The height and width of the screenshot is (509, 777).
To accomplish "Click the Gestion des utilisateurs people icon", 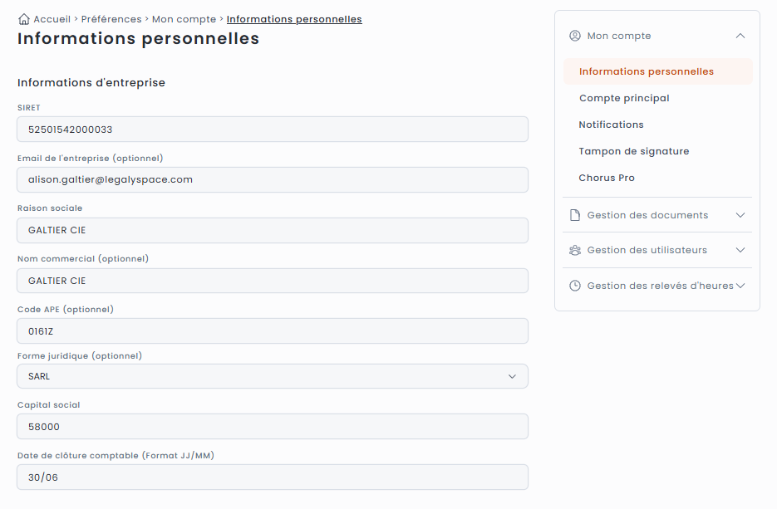I will (x=575, y=250).
